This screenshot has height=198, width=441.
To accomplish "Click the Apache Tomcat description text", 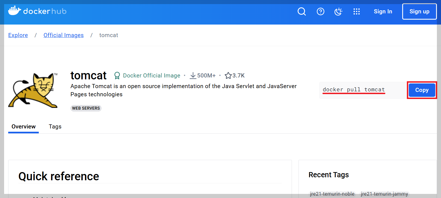I will pos(183,90).
